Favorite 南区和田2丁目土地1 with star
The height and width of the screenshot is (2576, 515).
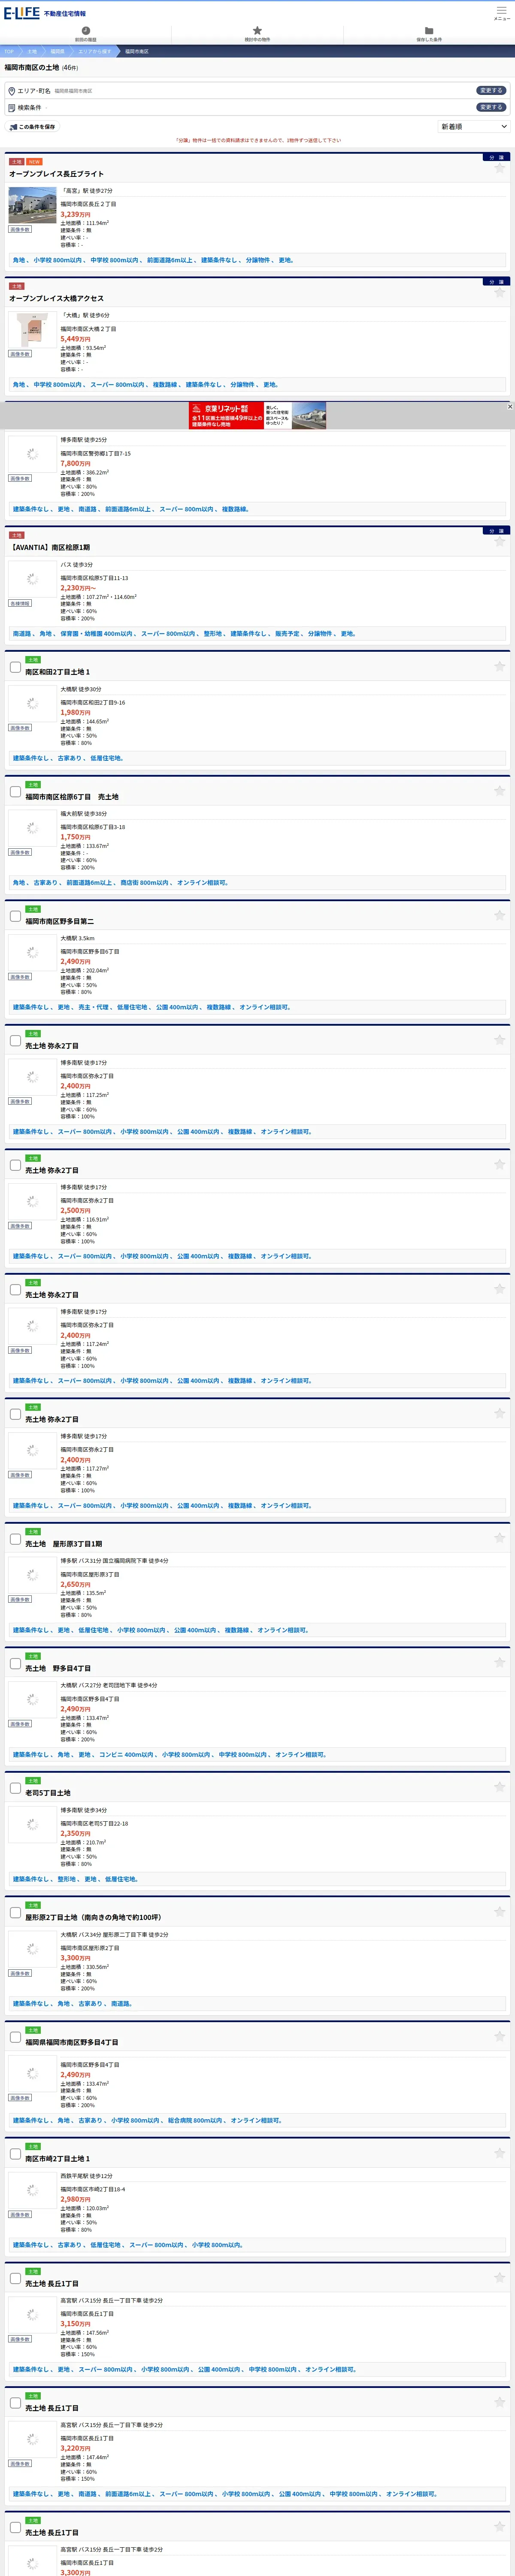(500, 666)
